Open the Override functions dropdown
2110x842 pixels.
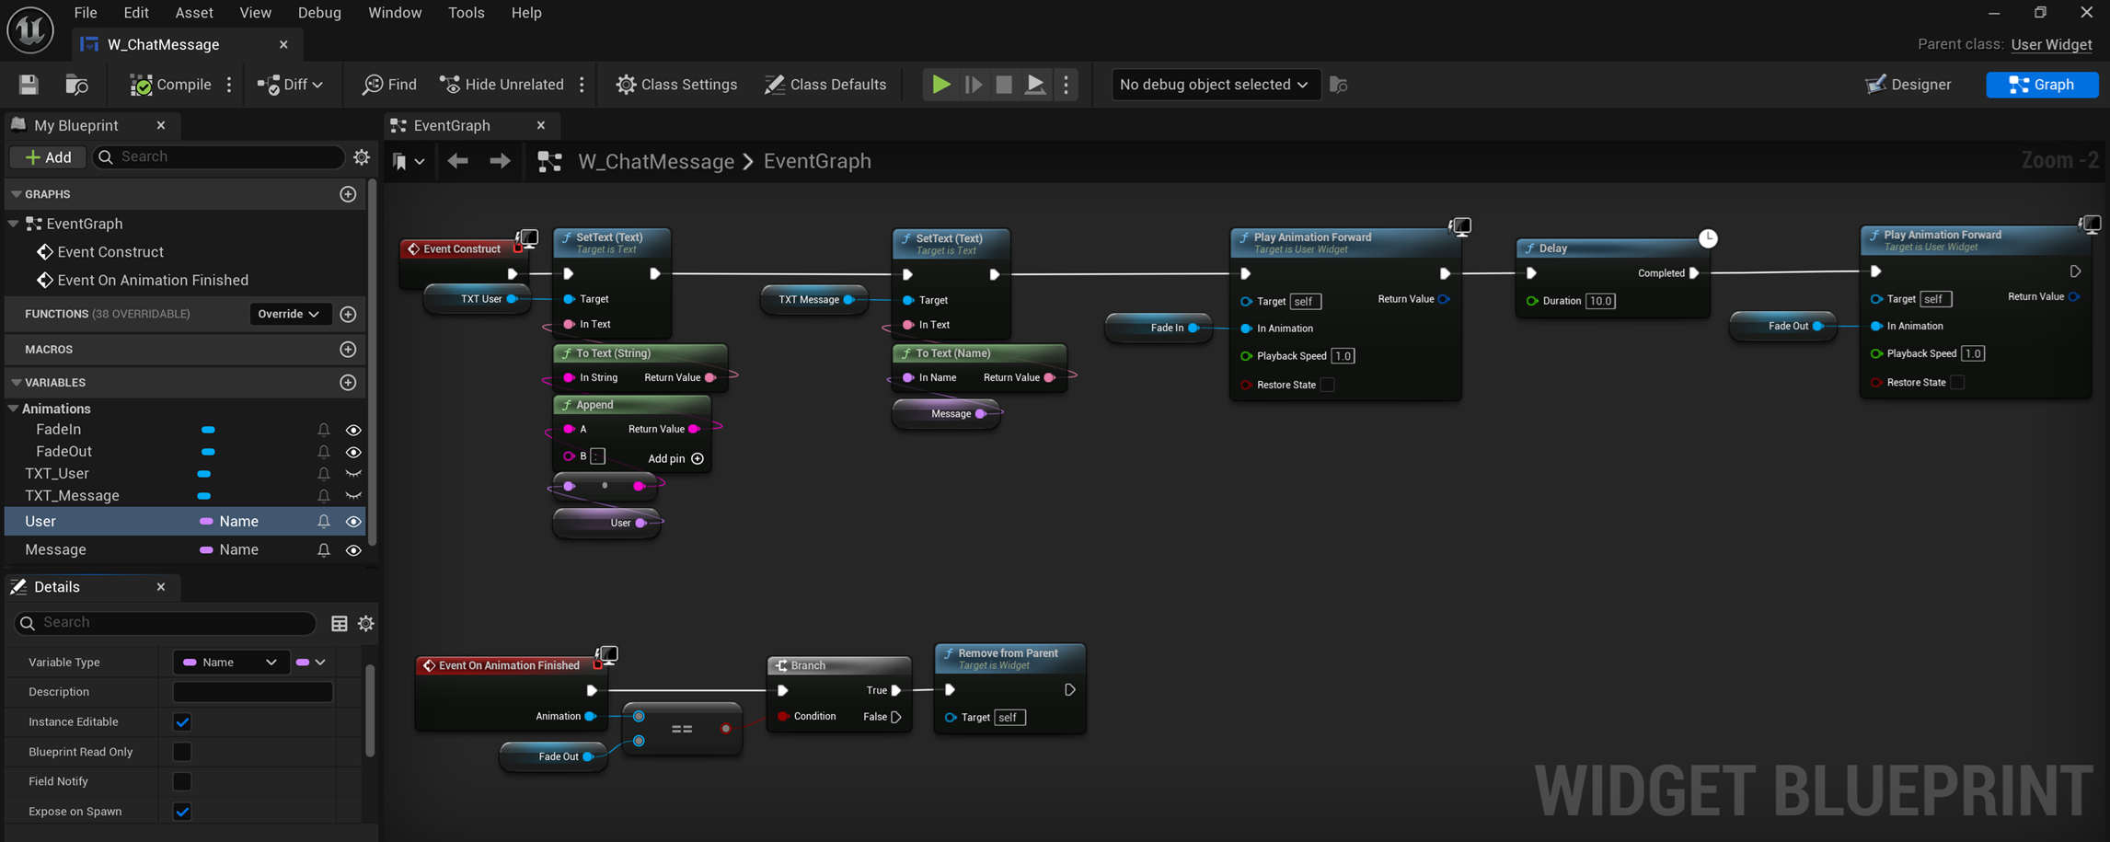pyautogui.click(x=289, y=314)
